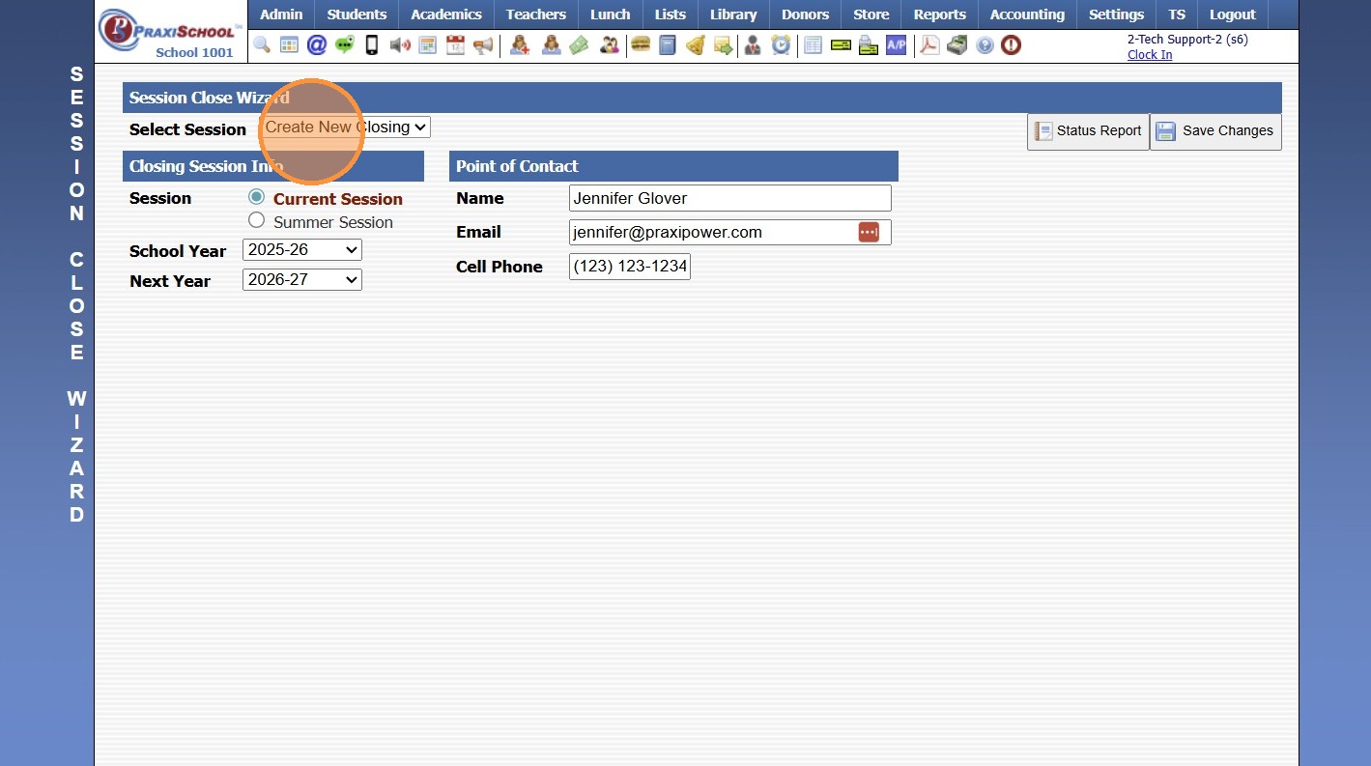The height and width of the screenshot is (766, 1371).
Task: Click the gray speaker sound icon
Action: point(400,45)
